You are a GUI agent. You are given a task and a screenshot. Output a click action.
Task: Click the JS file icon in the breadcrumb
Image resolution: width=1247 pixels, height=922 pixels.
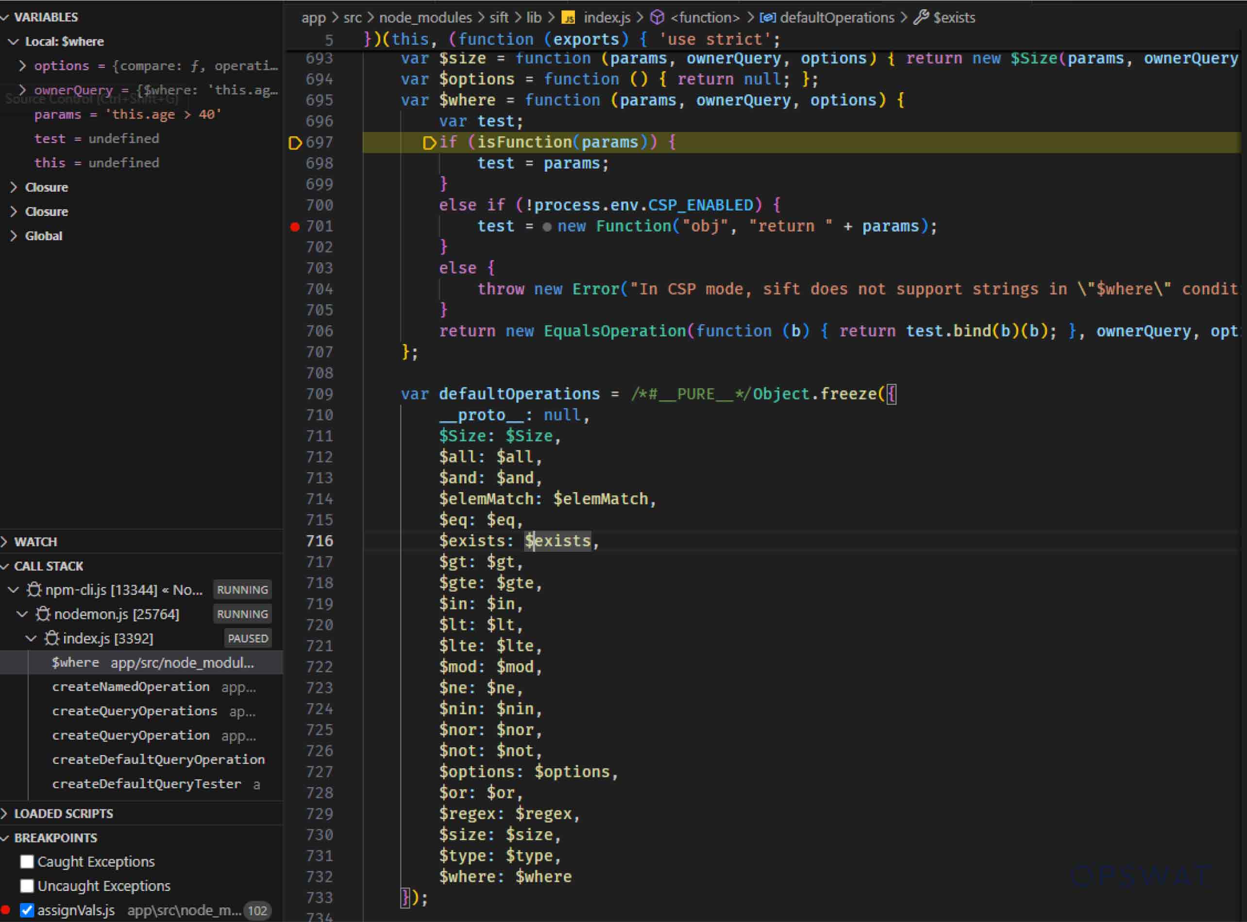(569, 18)
